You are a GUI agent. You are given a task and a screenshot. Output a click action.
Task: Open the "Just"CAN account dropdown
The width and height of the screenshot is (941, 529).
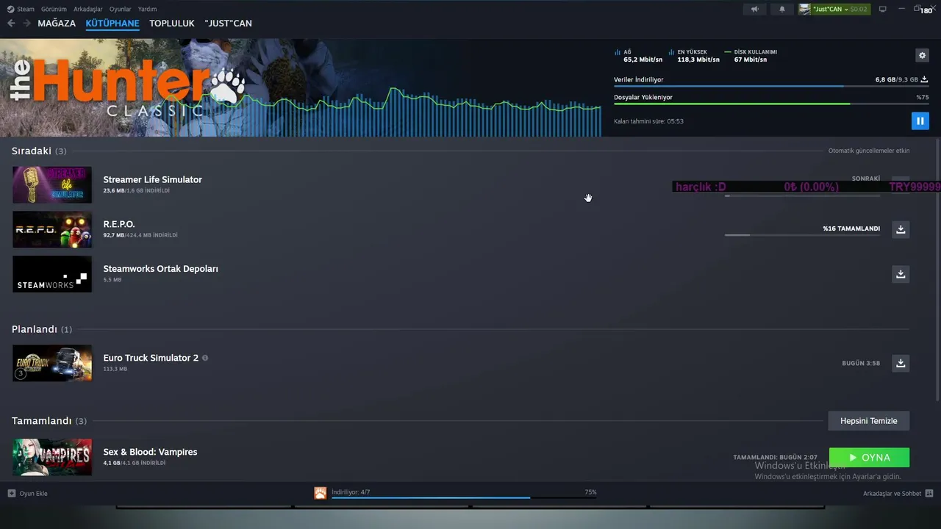click(x=833, y=9)
